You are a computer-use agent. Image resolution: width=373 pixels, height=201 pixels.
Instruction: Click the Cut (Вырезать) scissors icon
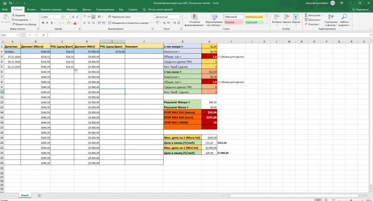coord(14,15)
